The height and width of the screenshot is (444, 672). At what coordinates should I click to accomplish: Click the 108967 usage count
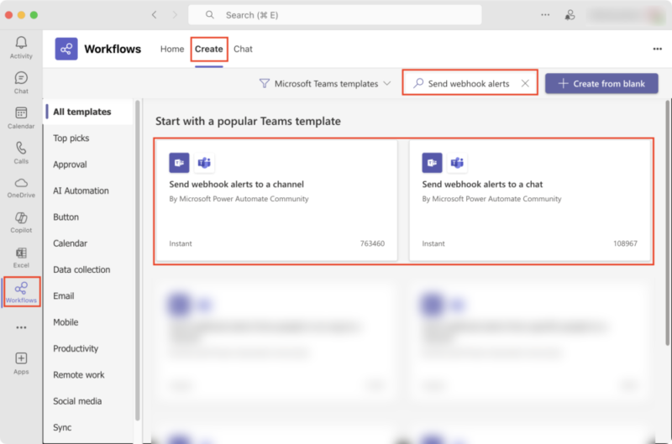(625, 243)
